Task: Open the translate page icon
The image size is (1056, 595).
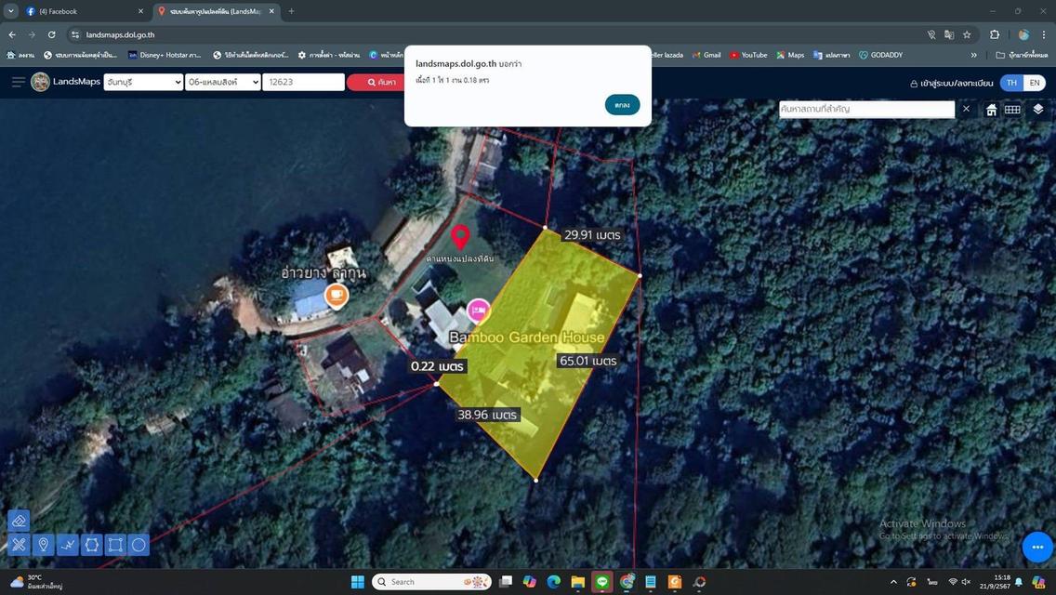Action: pyautogui.click(x=949, y=34)
